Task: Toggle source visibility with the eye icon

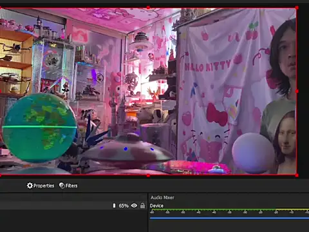Action: (x=134, y=206)
